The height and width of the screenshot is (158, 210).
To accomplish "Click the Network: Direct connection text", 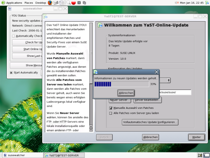I will pyautogui.click(x=27, y=26).
